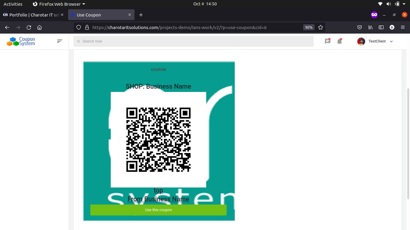Click the private browsing mask icon
The width and height of the screenshot is (410, 230).
tap(374, 15)
